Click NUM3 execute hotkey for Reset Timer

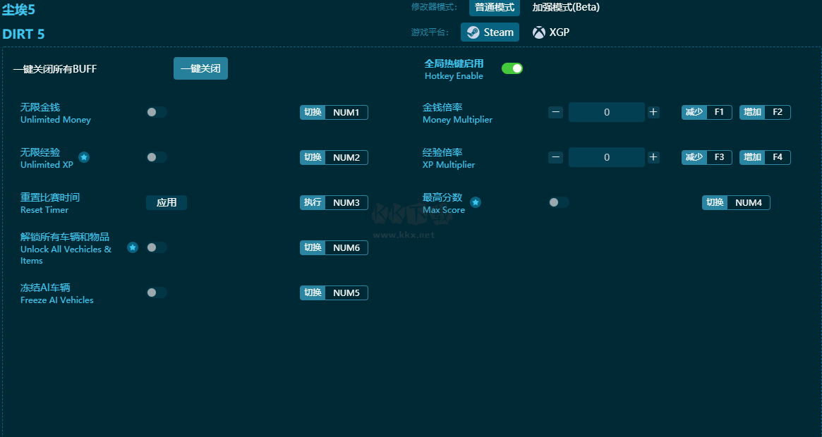(x=334, y=203)
